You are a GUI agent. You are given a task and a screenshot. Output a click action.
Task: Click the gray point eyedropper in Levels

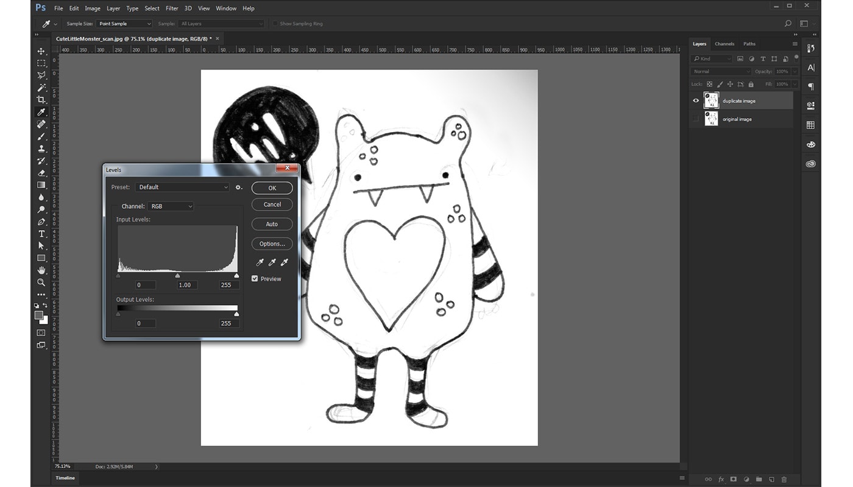[272, 262]
